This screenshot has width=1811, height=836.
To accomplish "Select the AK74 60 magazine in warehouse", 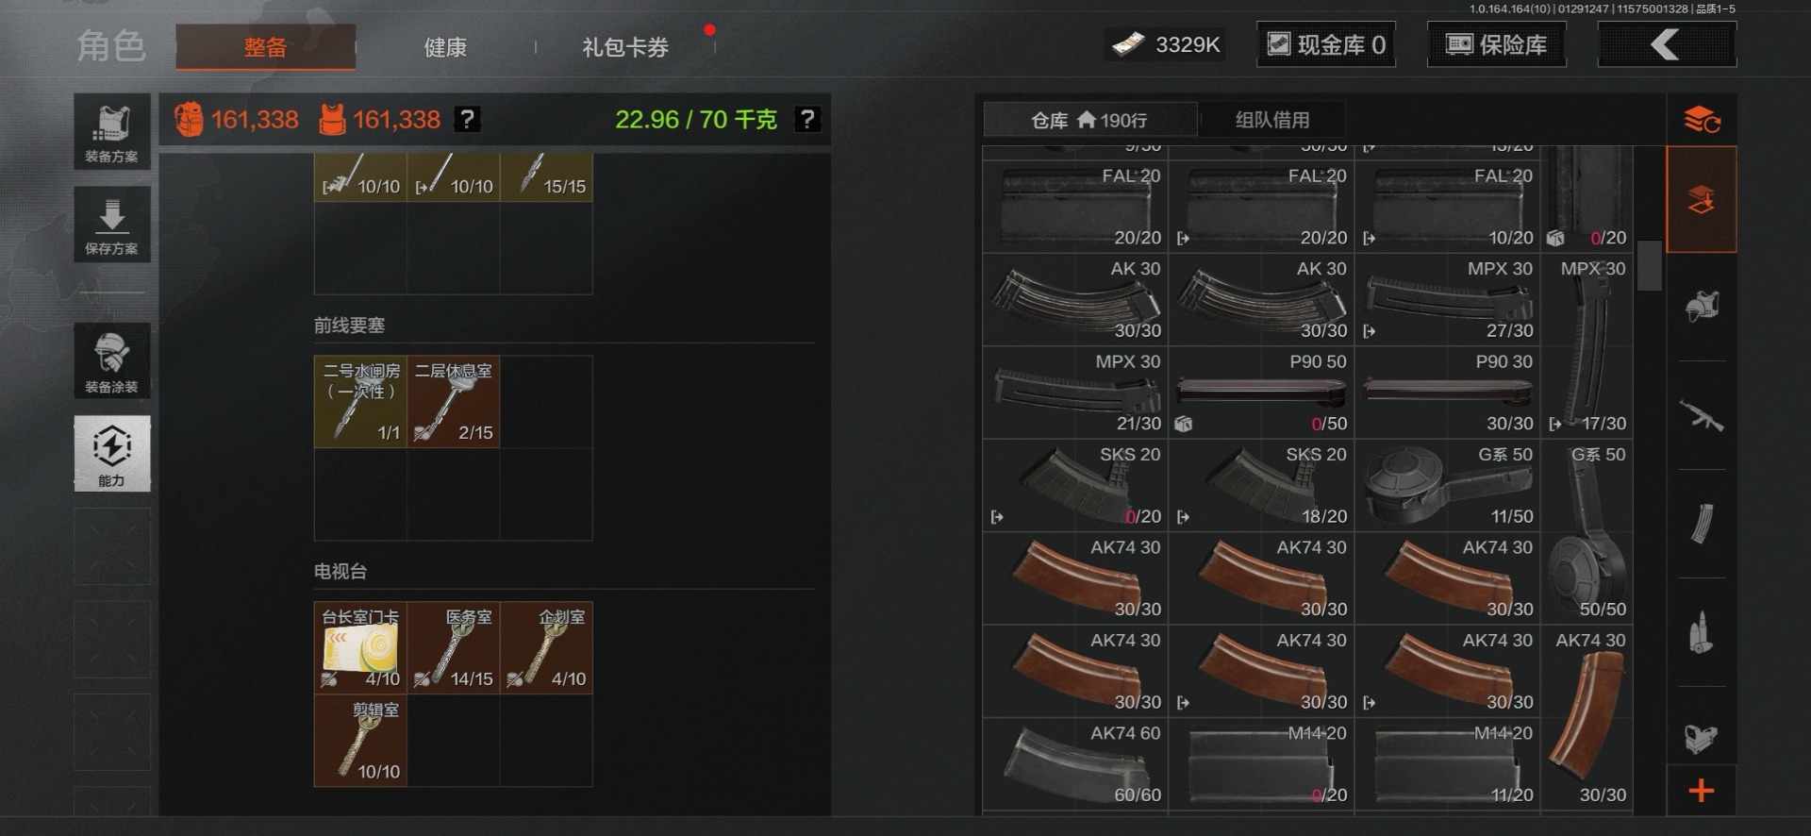I will pos(1075,764).
